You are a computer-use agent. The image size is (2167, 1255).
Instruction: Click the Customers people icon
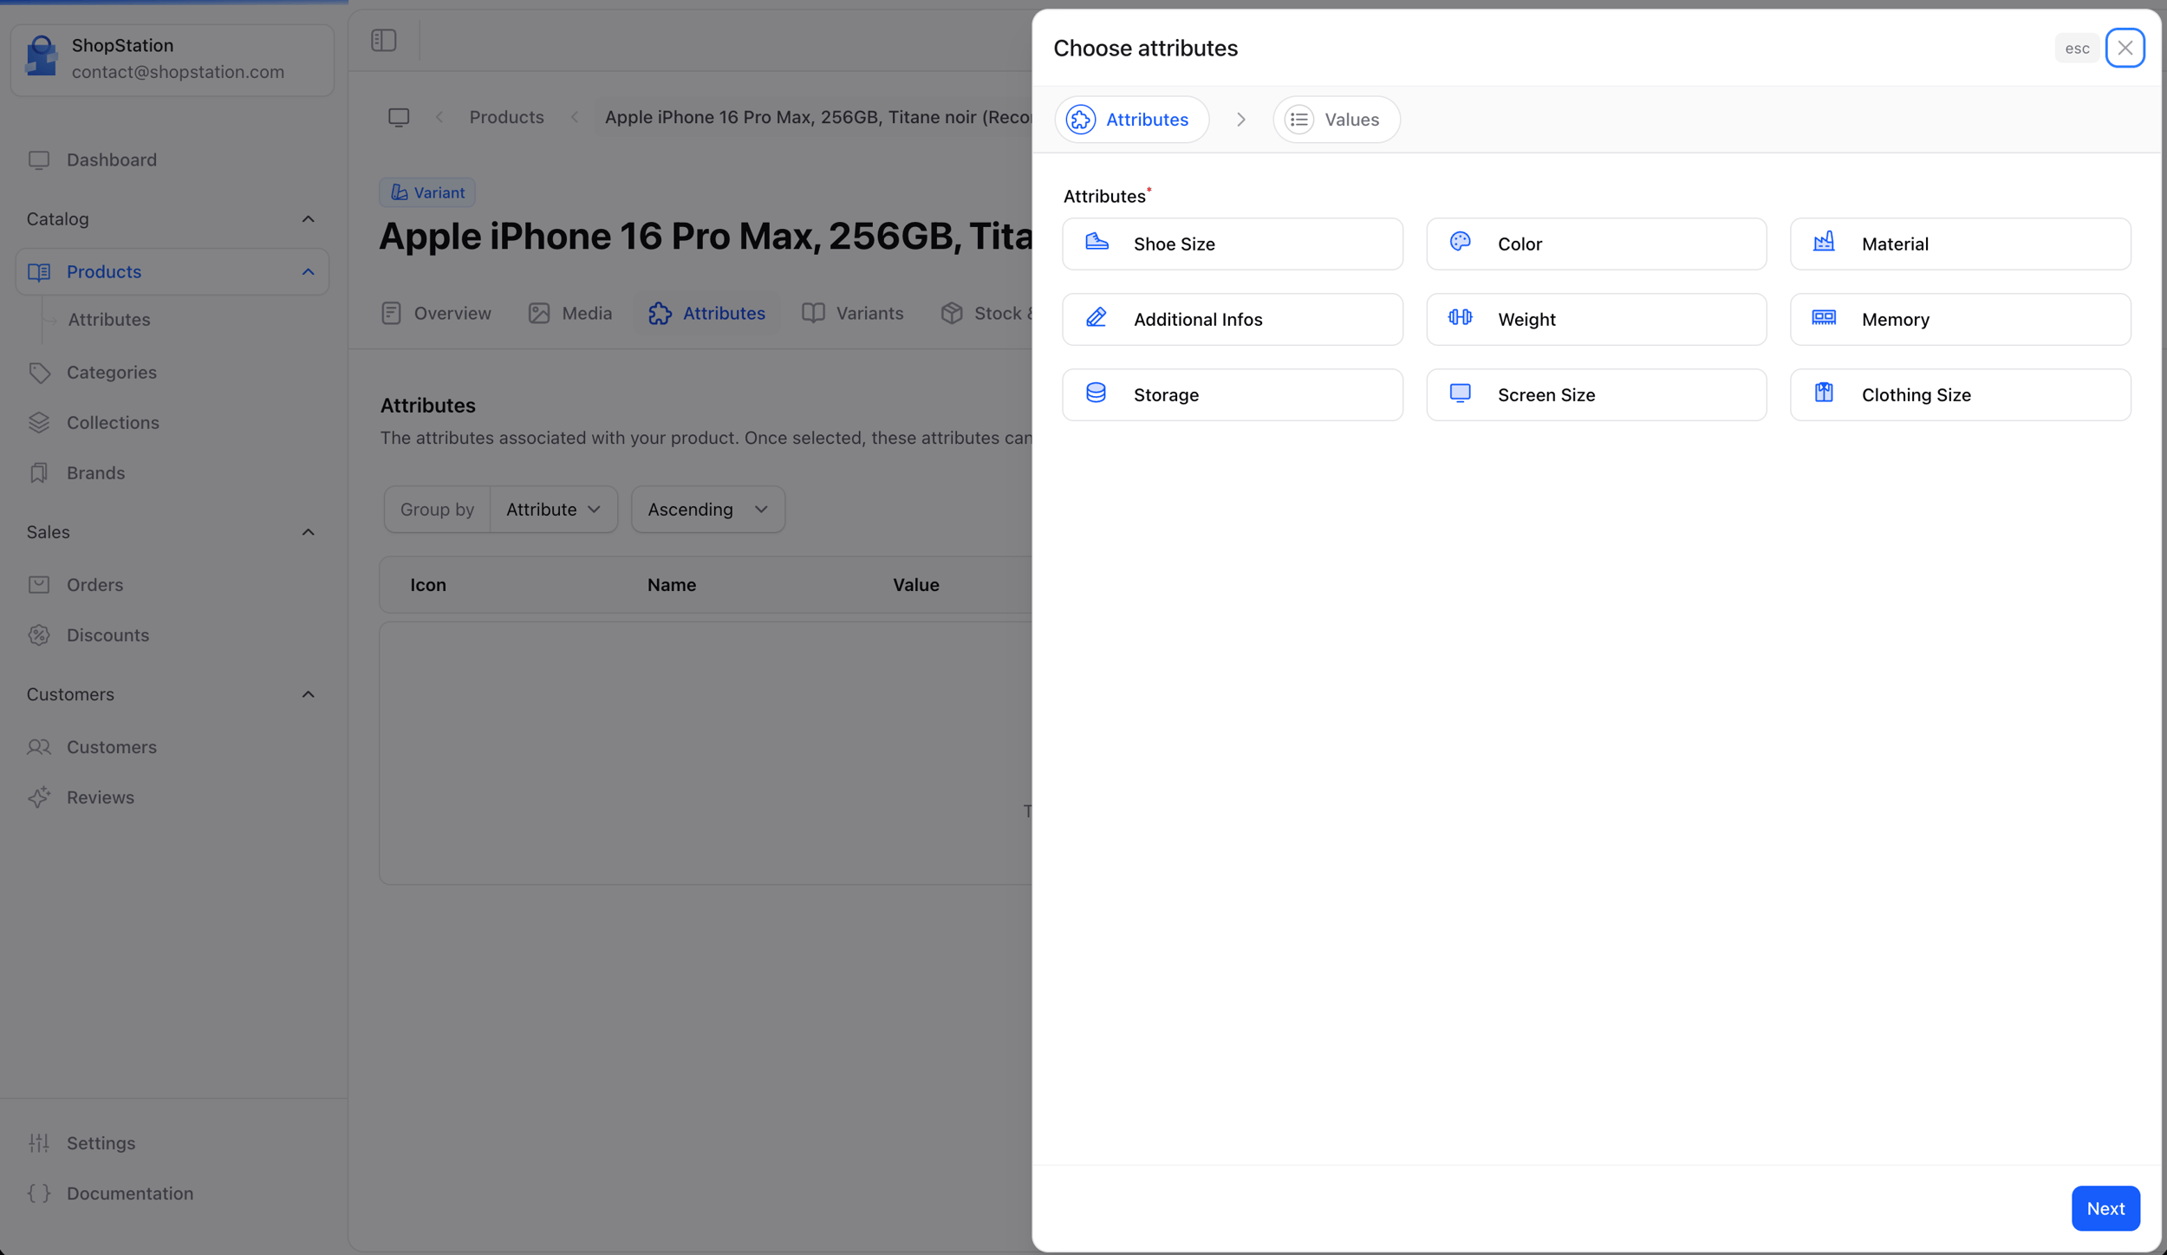click(38, 746)
